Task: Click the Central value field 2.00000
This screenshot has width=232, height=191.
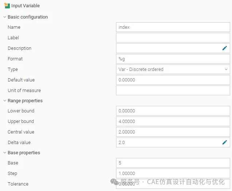Action: click(173, 132)
